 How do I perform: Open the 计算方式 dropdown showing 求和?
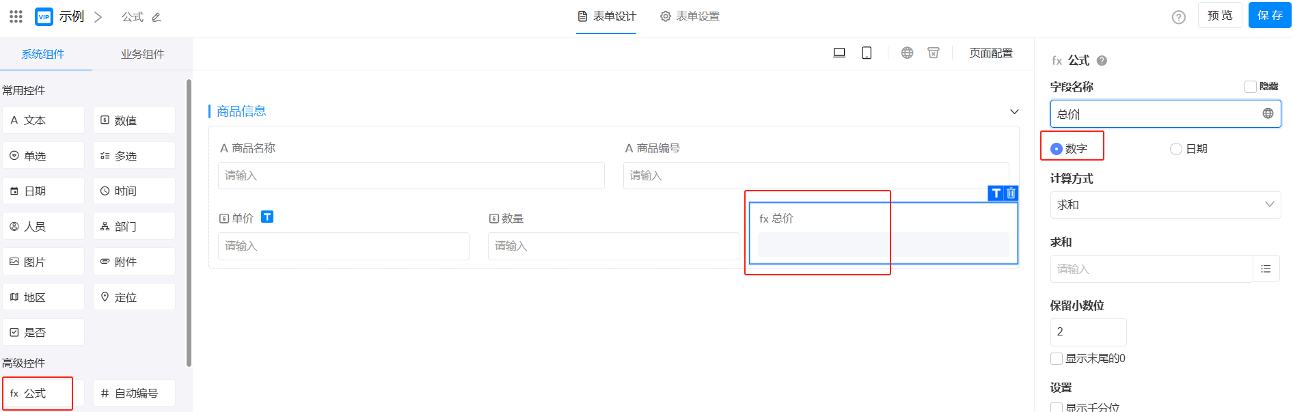pyautogui.click(x=1165, y=205)
